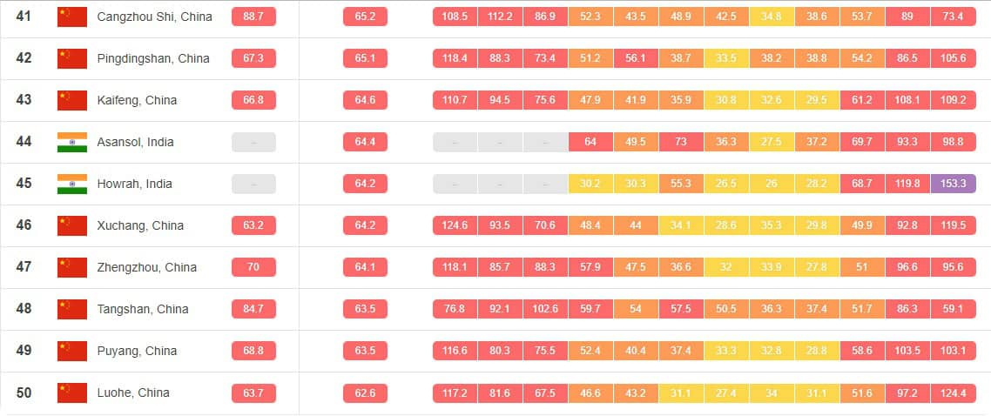Click the 88.7 badge for Cangzhou Shi
Screen dimensions: 991x416
[x=253, y=17]
